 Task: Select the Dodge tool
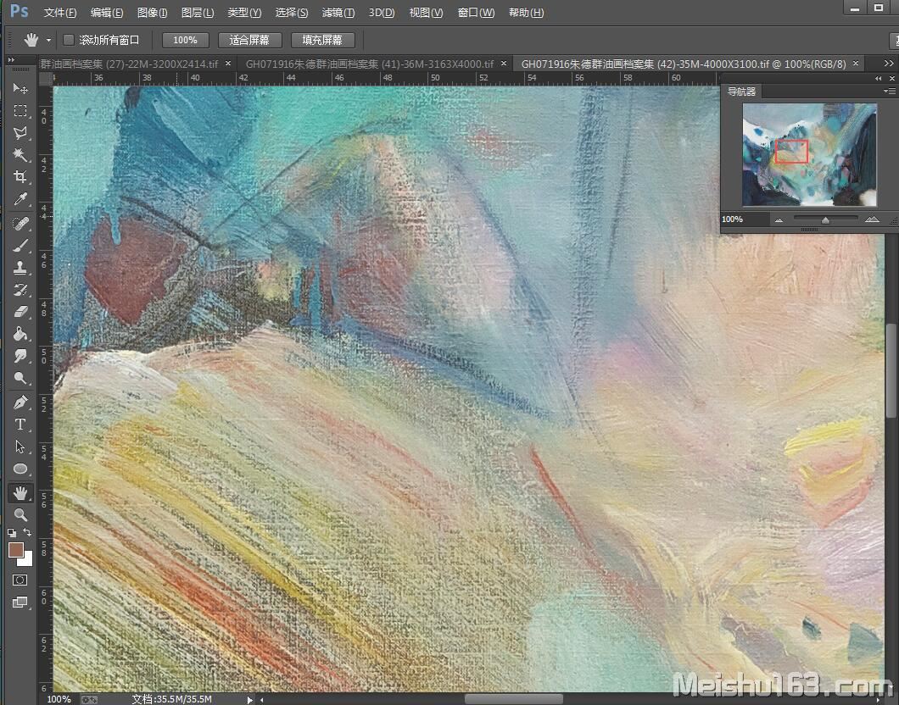point(20,378)
